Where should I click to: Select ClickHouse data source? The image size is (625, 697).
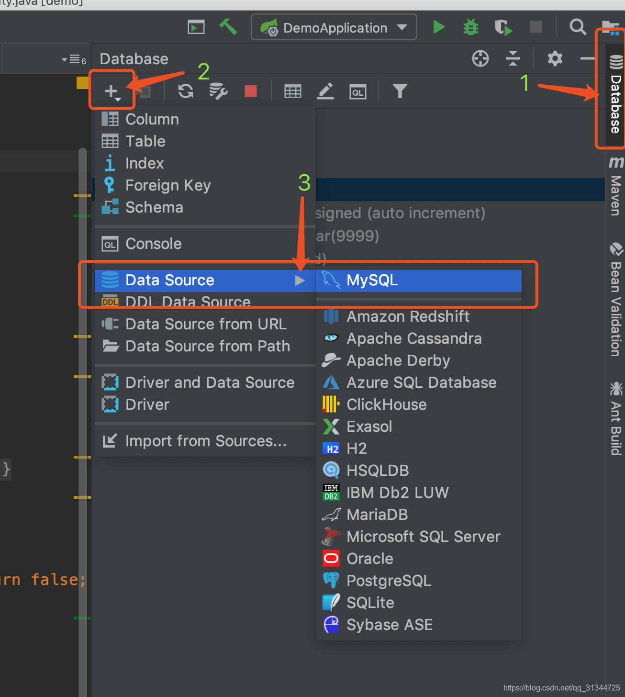pos(419,405)
